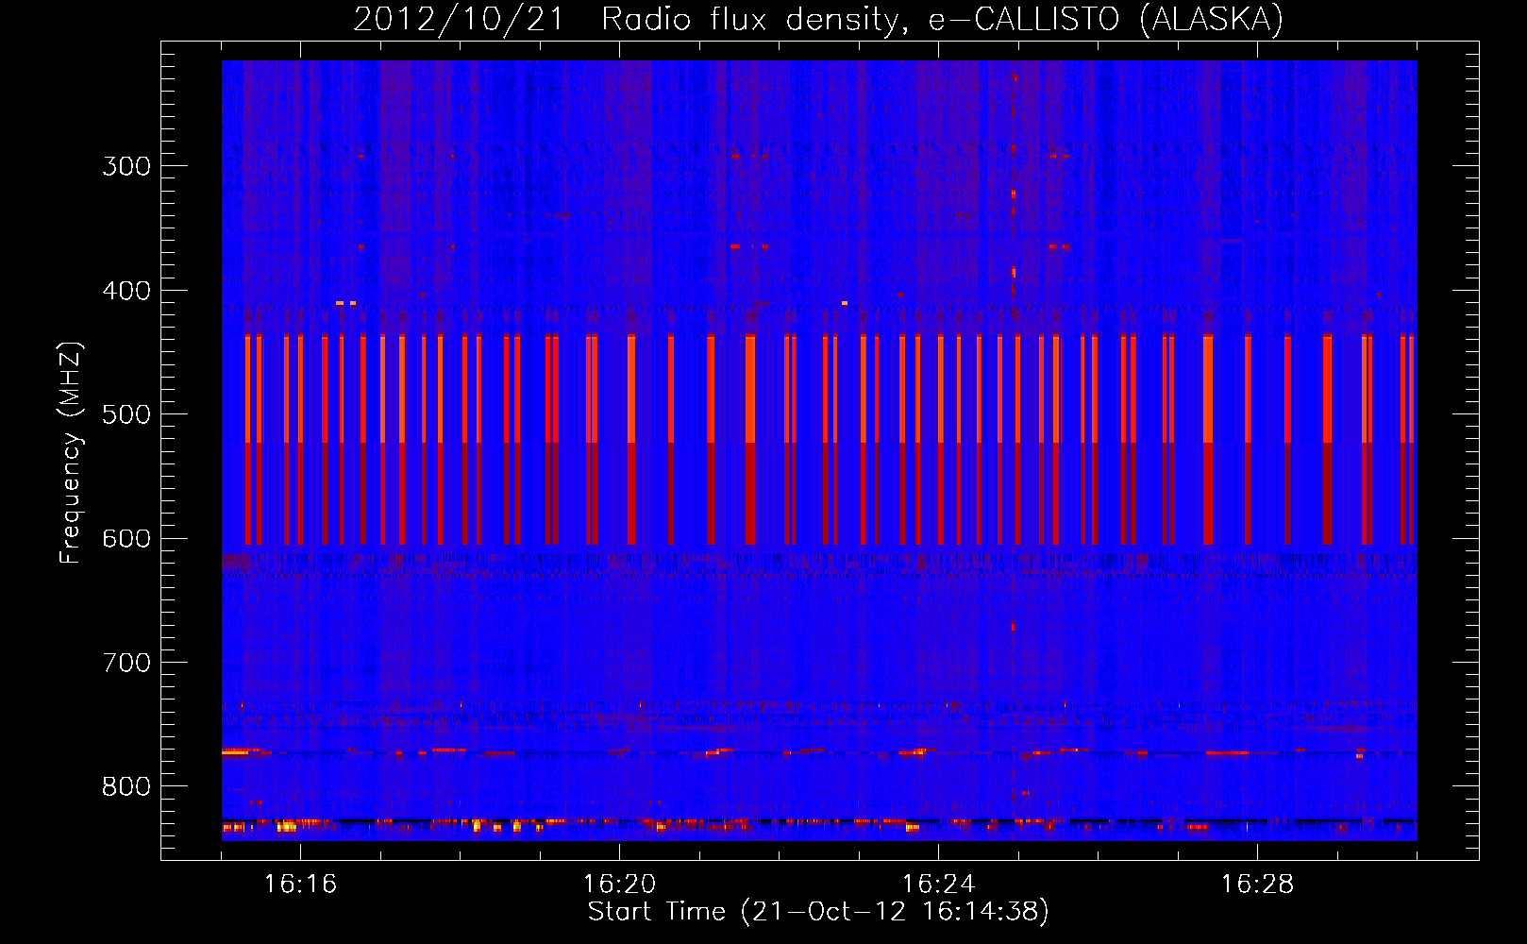The height and width of the screenshot is (944, 1527).
Task: Click the 600 frequency tick label
Action: pyautogui.click(x=126, y=539)
